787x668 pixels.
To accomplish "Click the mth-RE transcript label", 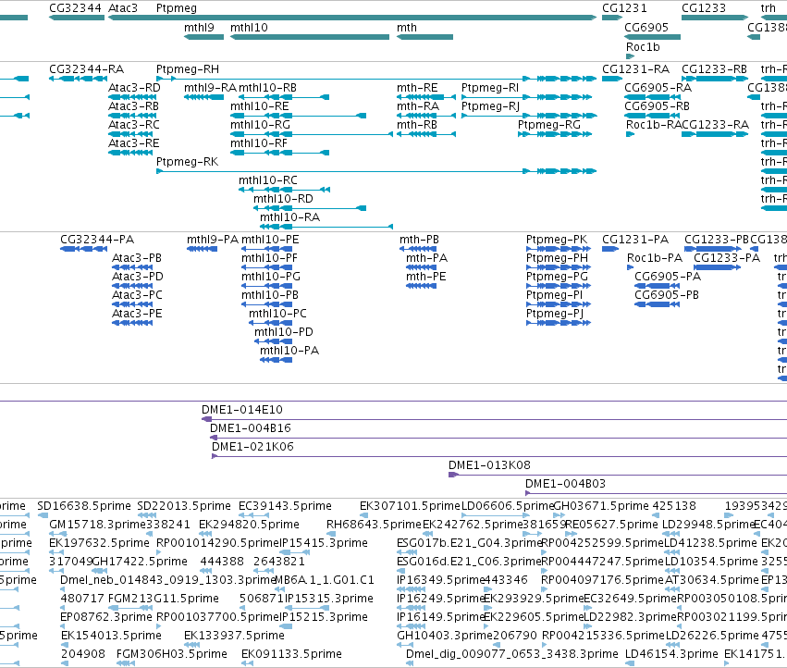I will click(x=417, y=88).
